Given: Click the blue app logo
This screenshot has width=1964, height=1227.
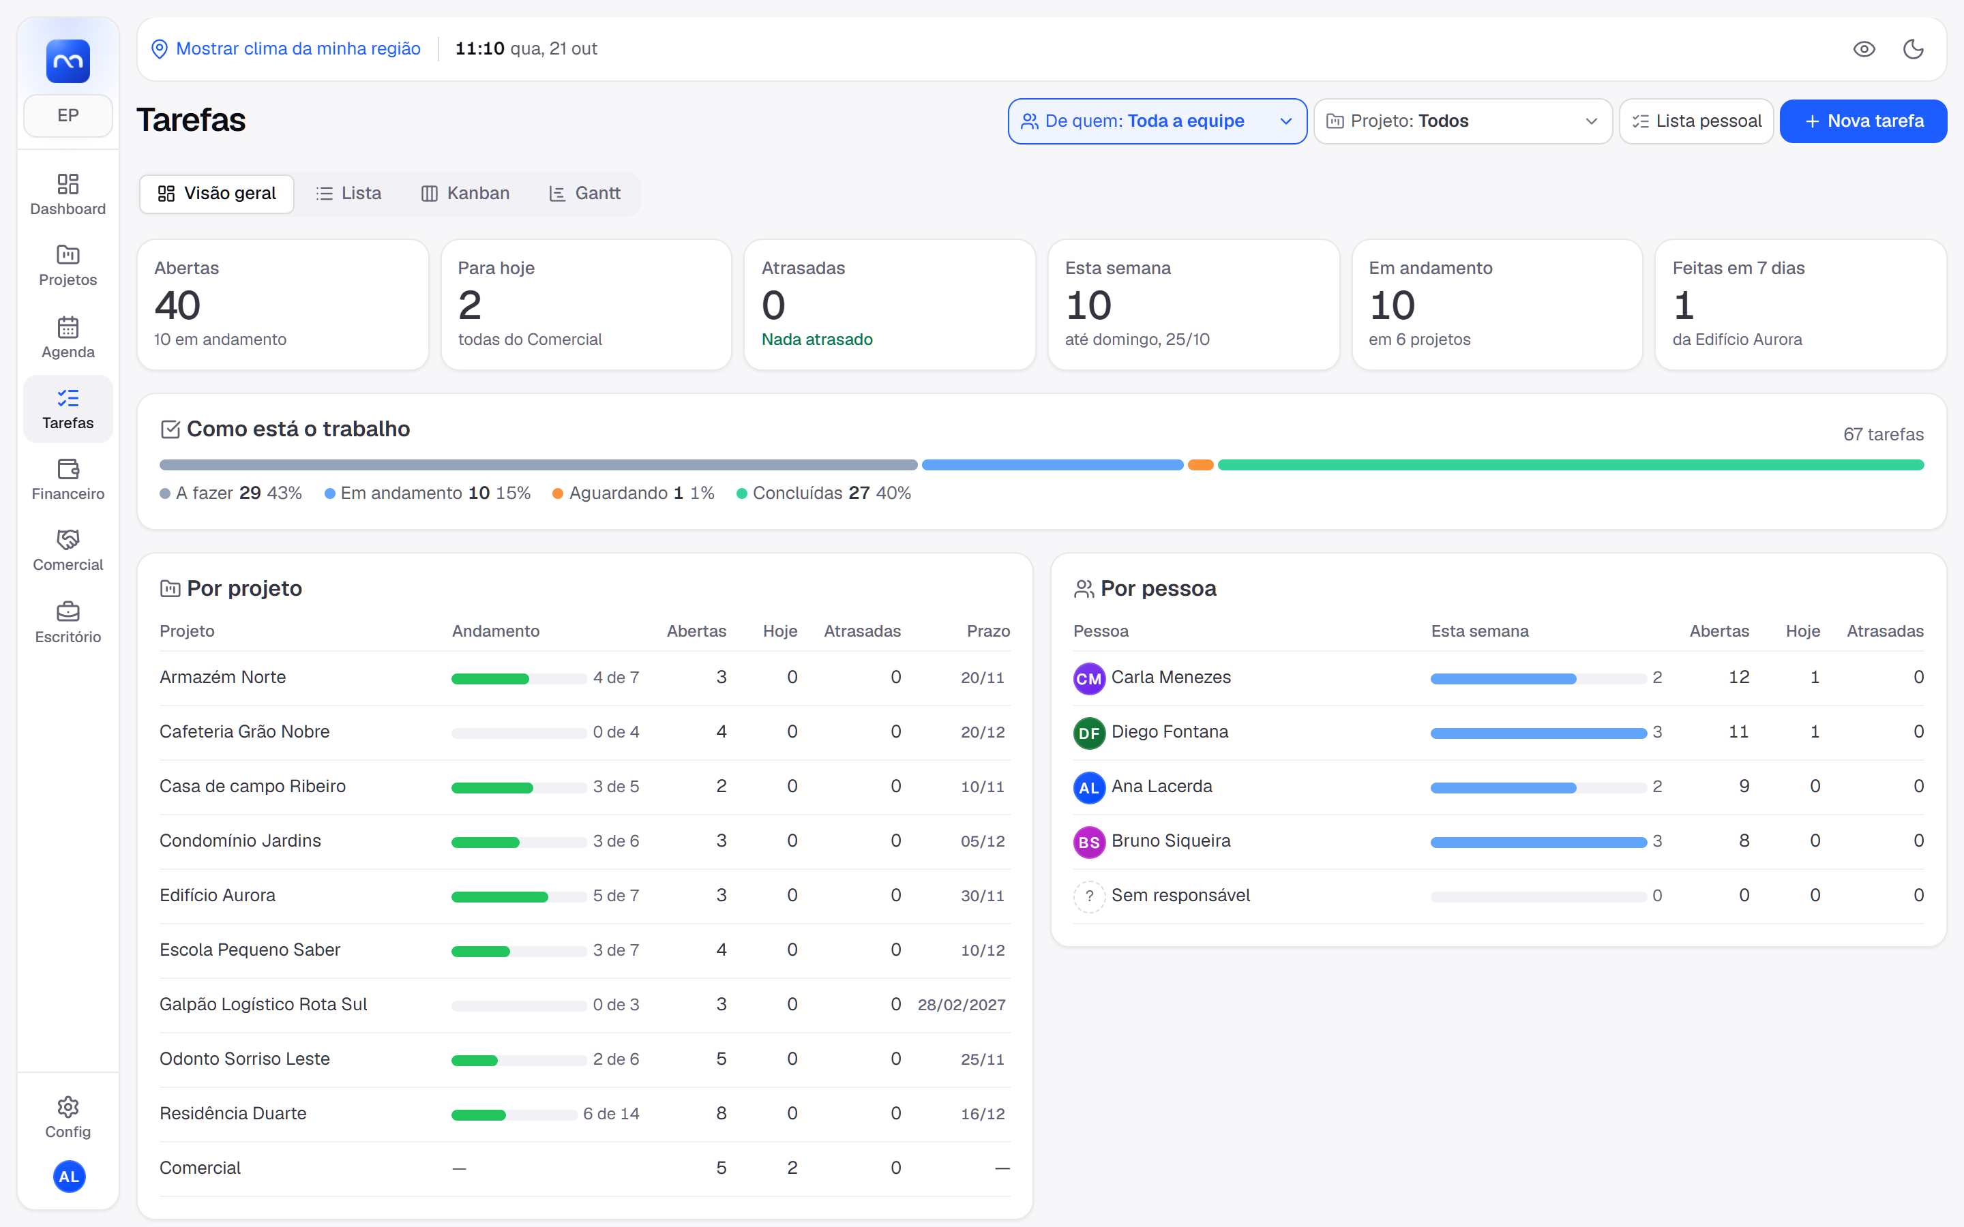Looking at the screenshot, I should [68, 61].
